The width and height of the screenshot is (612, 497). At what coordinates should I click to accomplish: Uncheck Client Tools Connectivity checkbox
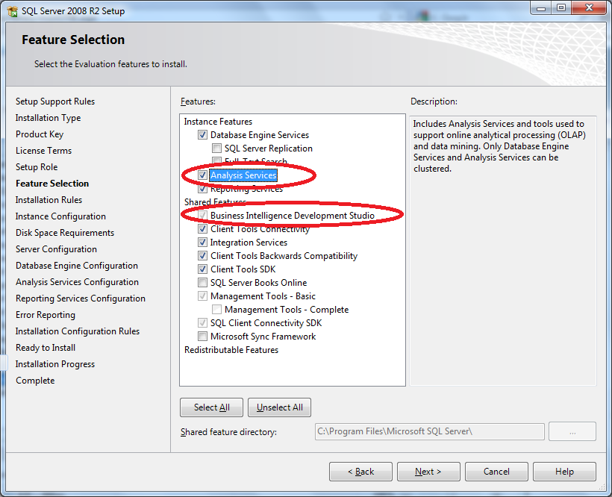(x=202, y=229)
